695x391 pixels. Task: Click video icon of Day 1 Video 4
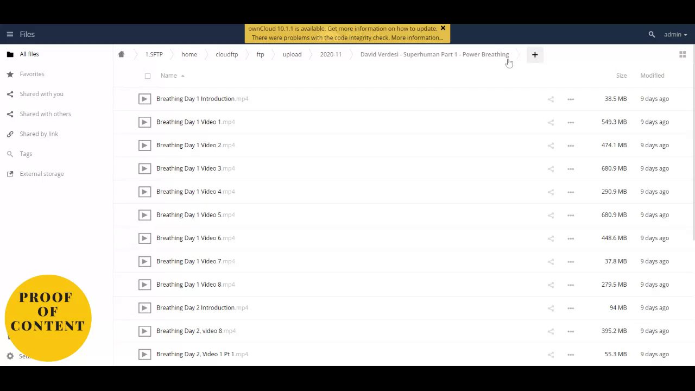[x=144, y=192]
